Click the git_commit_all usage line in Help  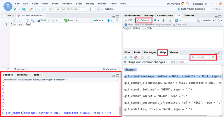pyautogui.click(x=173, y=83)
